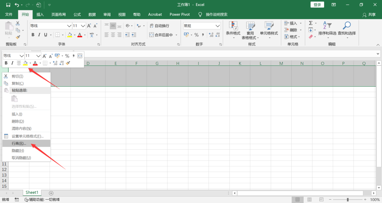The image size is (382, 203).
Task: Click mini toolbar format painter brush
Action: coord(68,63)
